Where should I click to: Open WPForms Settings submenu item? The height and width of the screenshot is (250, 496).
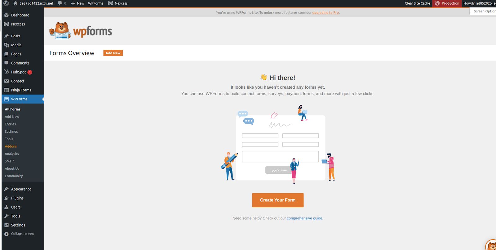click(x=11, y=132)
